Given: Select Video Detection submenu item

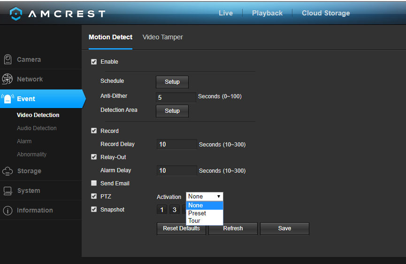Looking at the screenshot, I should coord(38,115).
